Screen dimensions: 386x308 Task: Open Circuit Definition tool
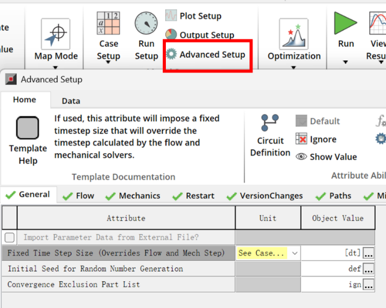(270, 123)
